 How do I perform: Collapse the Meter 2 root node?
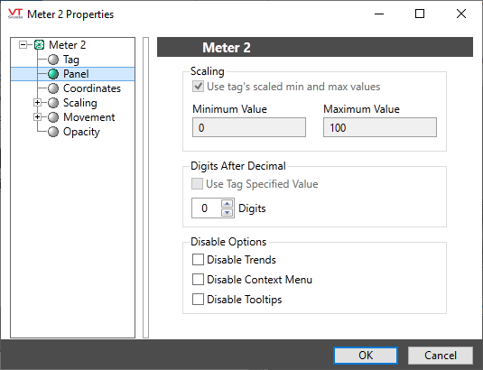point(23,44)
